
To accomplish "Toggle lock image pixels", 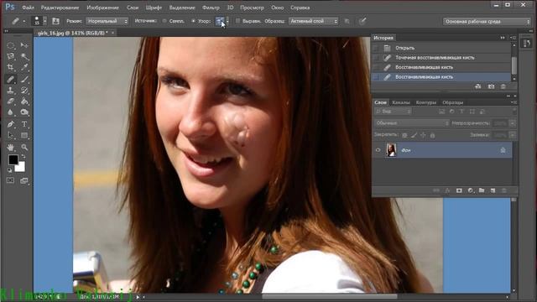I will coord(414,135).
